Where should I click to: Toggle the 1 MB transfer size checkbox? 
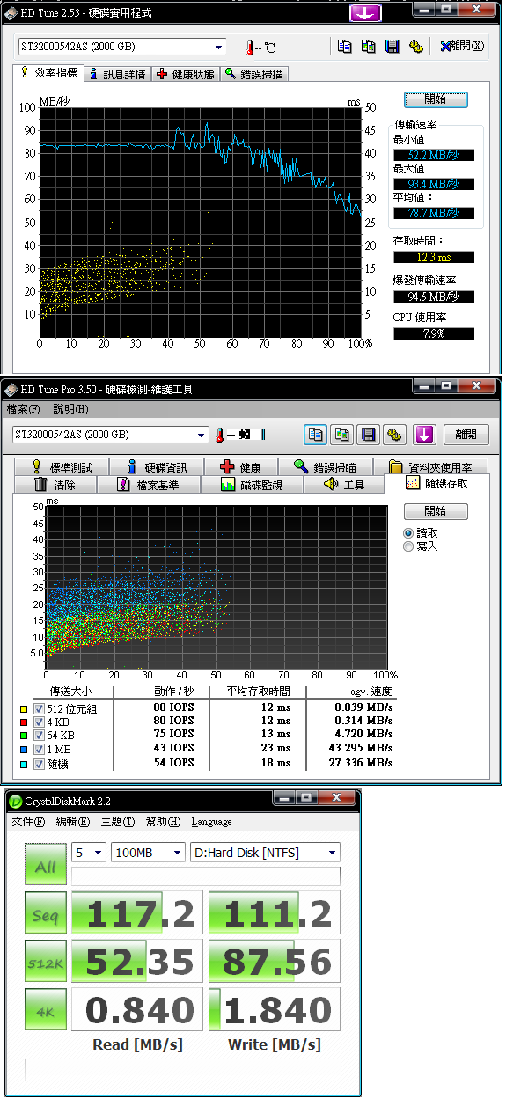[38, 748]
